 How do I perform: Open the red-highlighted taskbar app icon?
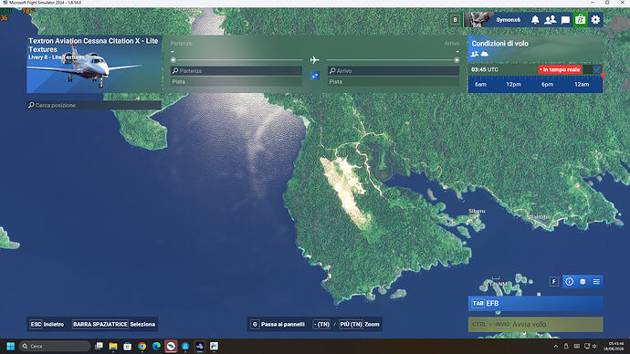point(171,346)
